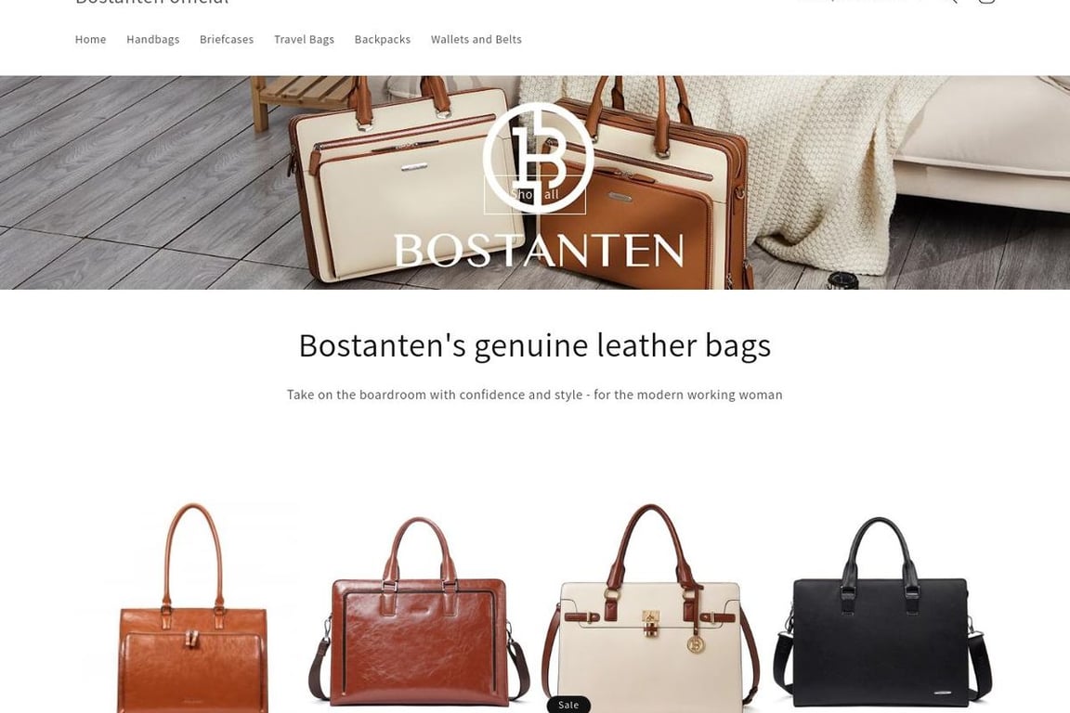Navigate to Briefcases
This screenshot has width=1070, height=713.
coord(227,40)
